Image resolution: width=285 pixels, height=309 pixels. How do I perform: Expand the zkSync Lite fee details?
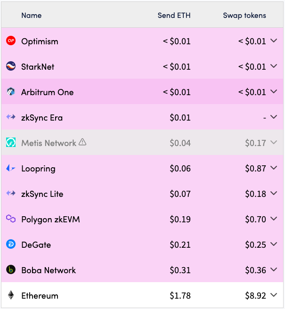(x=274, y=194)
